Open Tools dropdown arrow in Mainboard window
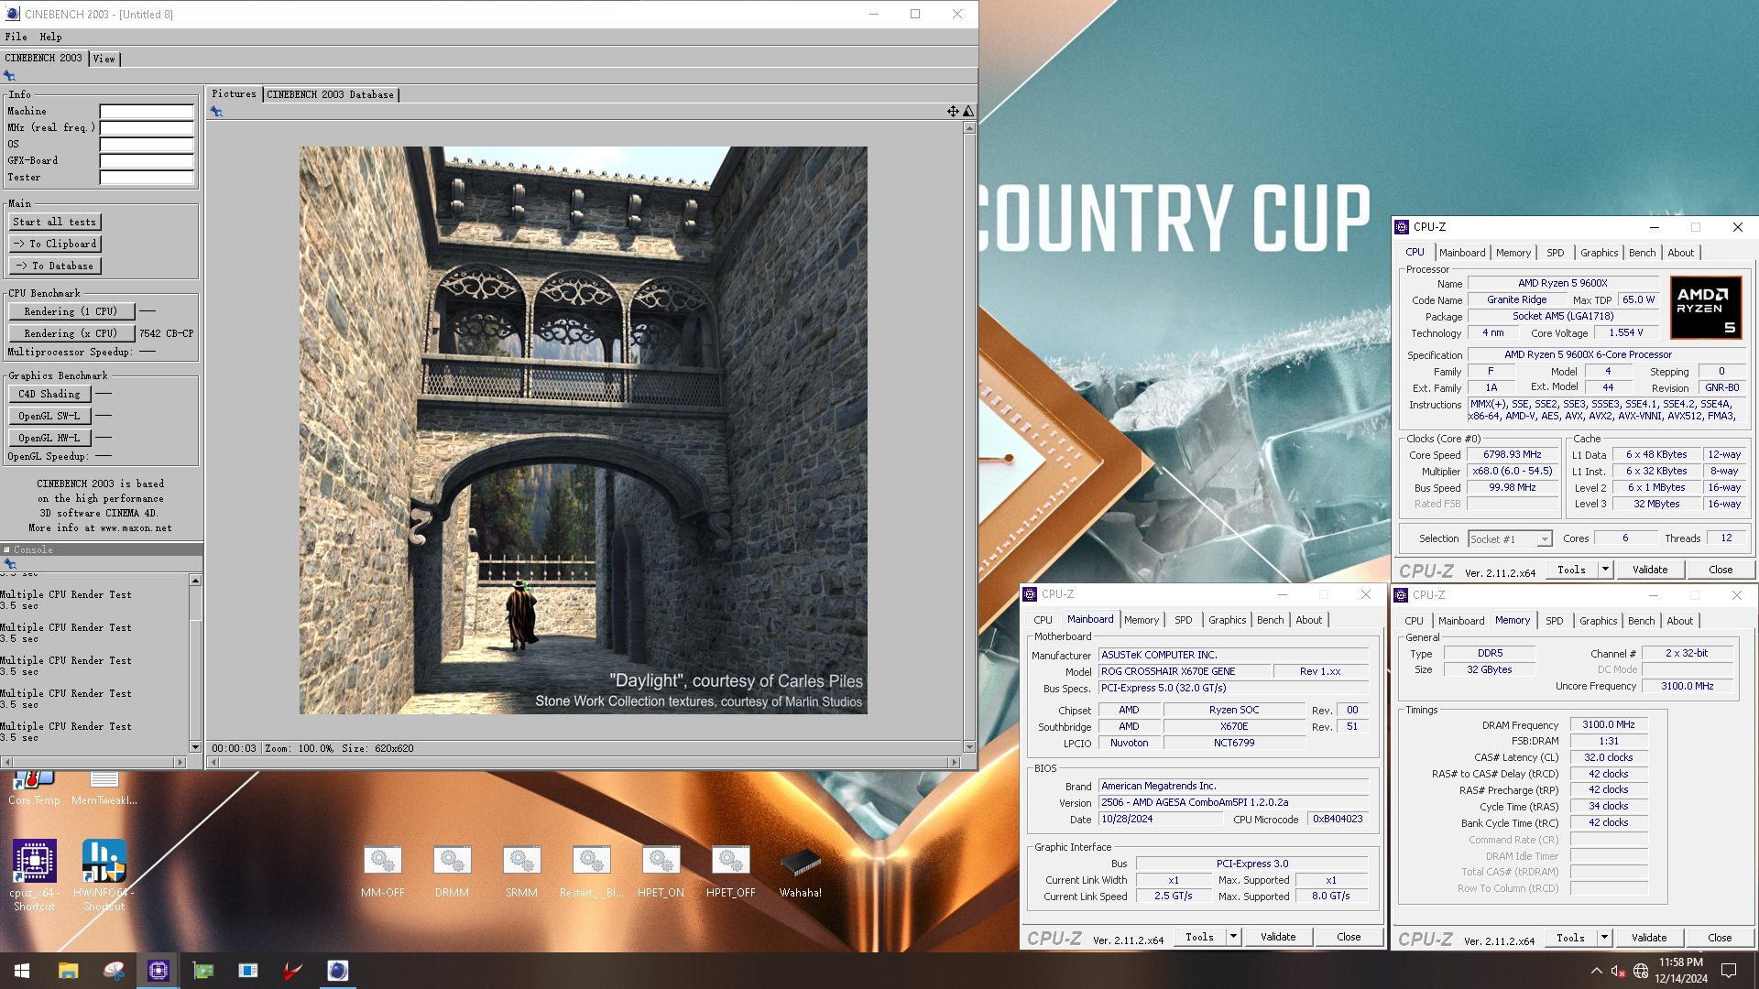Screen dimensions: 1759x989 click(x=1233, y=937)
